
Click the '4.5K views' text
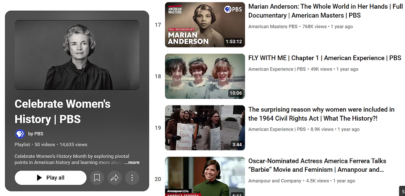[x=317, y=181]
